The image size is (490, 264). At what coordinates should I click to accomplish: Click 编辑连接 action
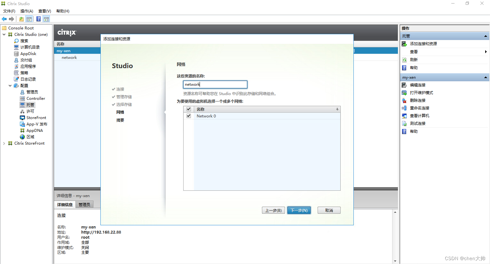coord(417,85)
